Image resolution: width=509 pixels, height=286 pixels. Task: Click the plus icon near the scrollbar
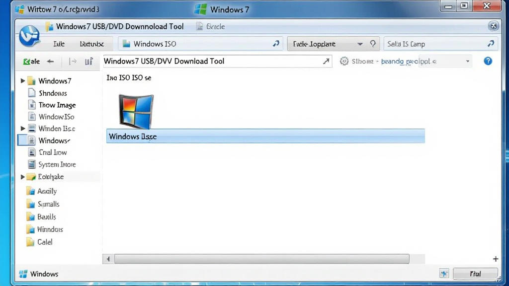pyautogui.click(x=496, y=259)
